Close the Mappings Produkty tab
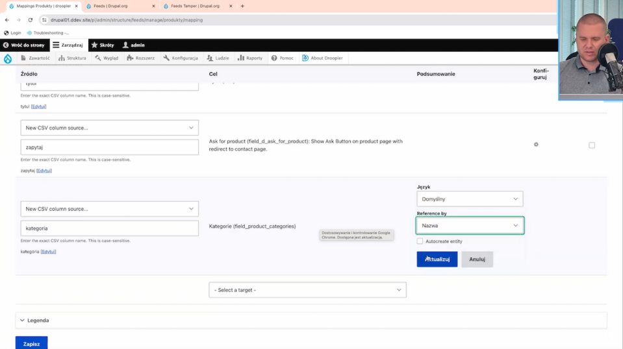 76,6
